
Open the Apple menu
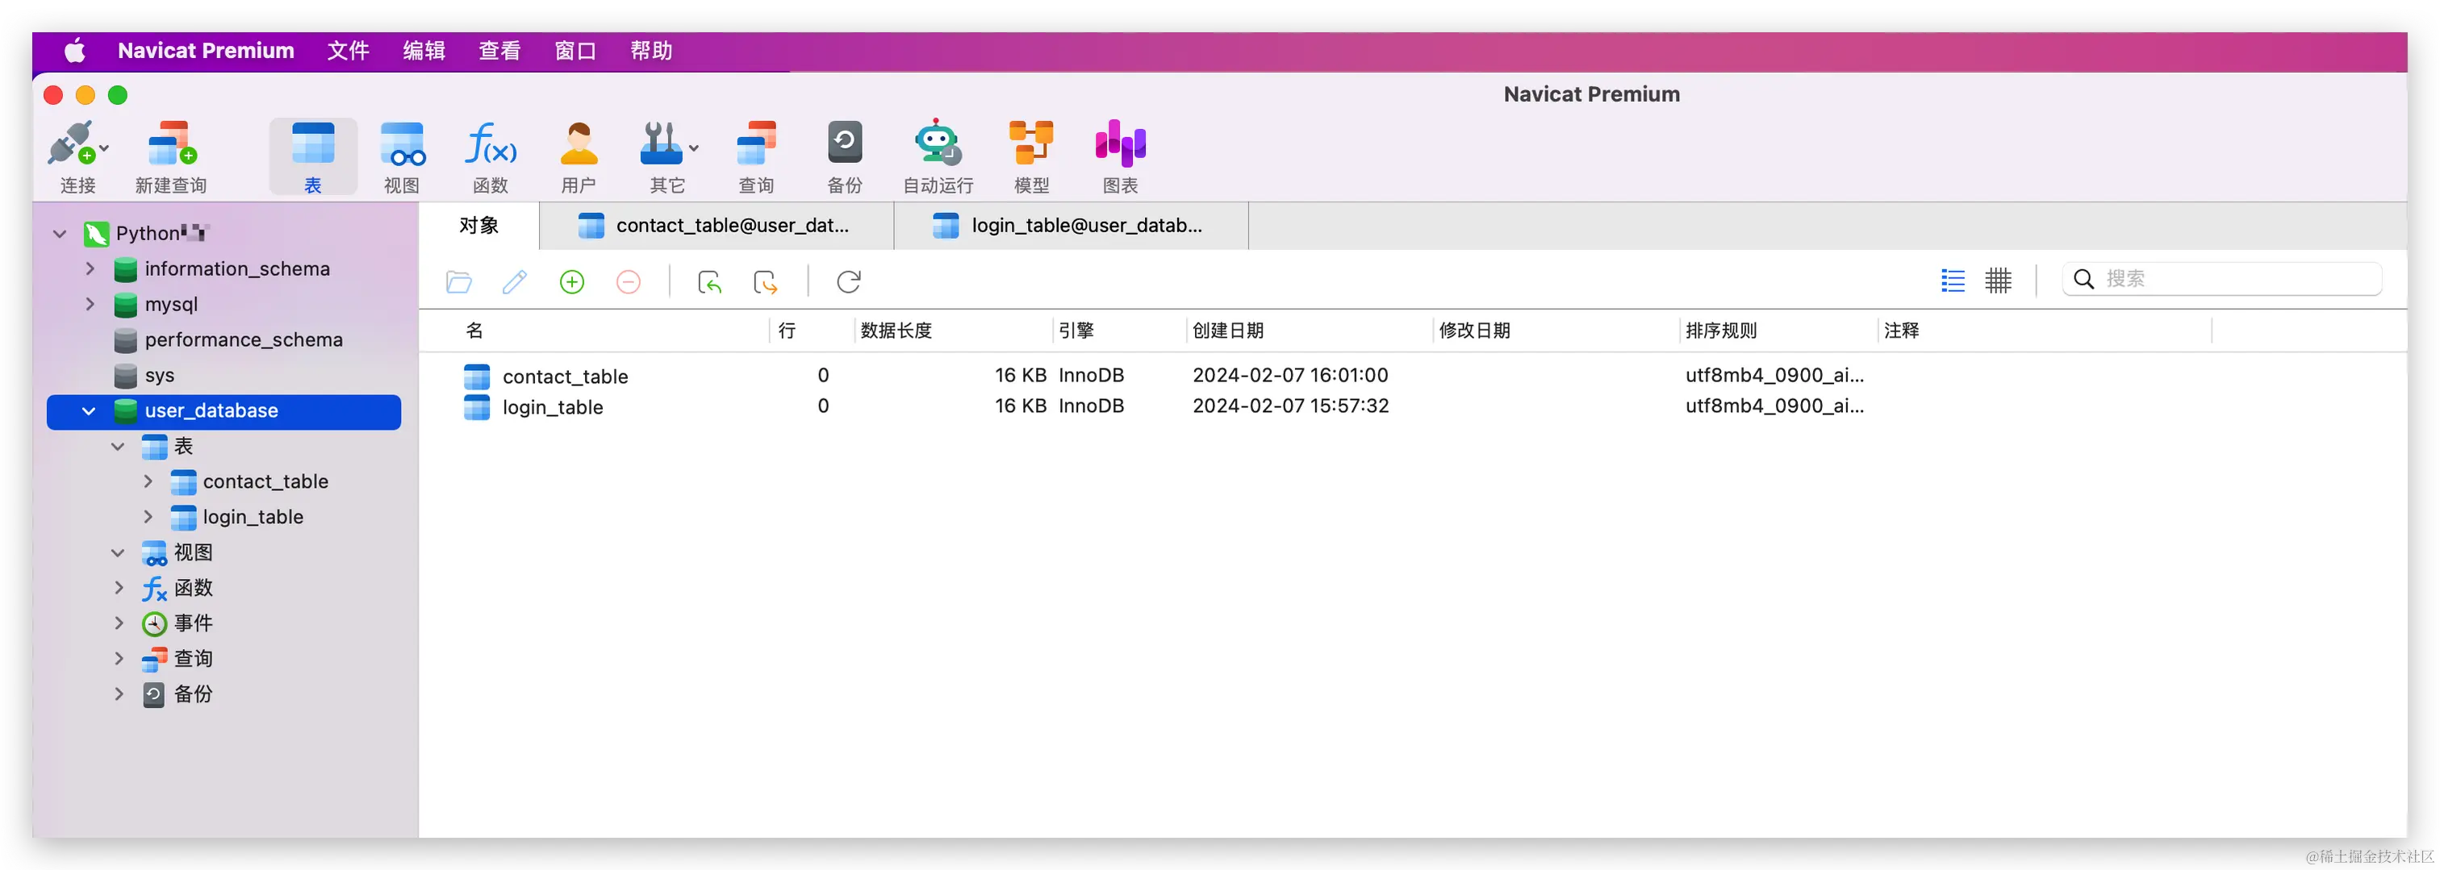[75, 51]
